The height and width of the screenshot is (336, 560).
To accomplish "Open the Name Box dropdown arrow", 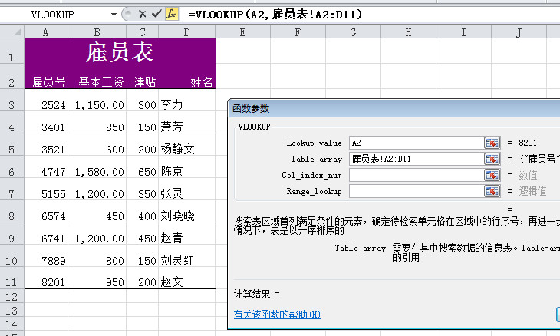I will (x=114, y=14).
